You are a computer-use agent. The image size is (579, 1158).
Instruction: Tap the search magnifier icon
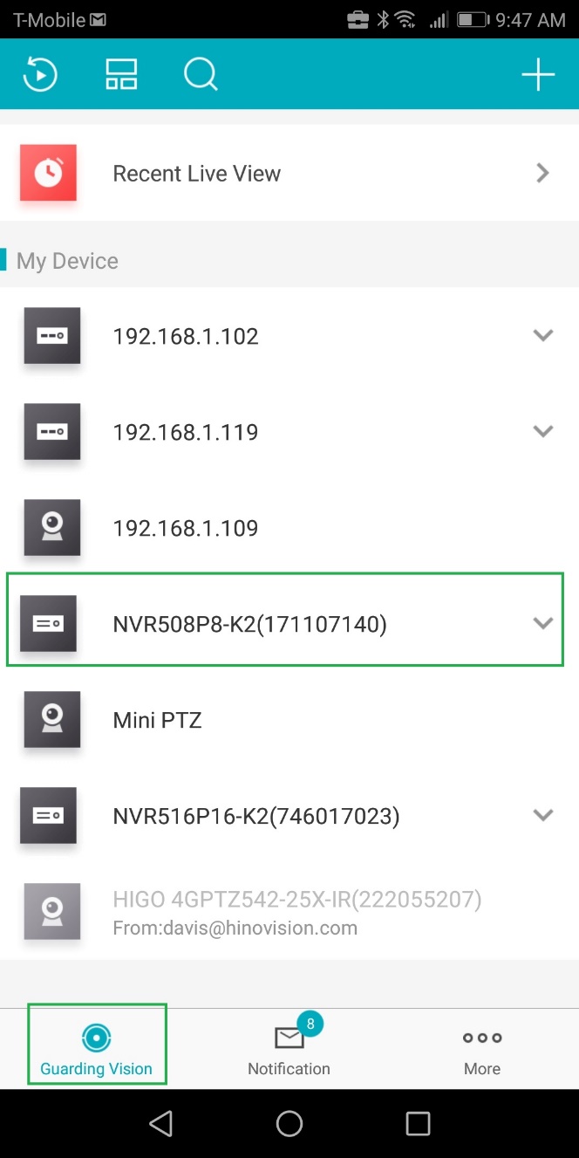tap(201, 75)
